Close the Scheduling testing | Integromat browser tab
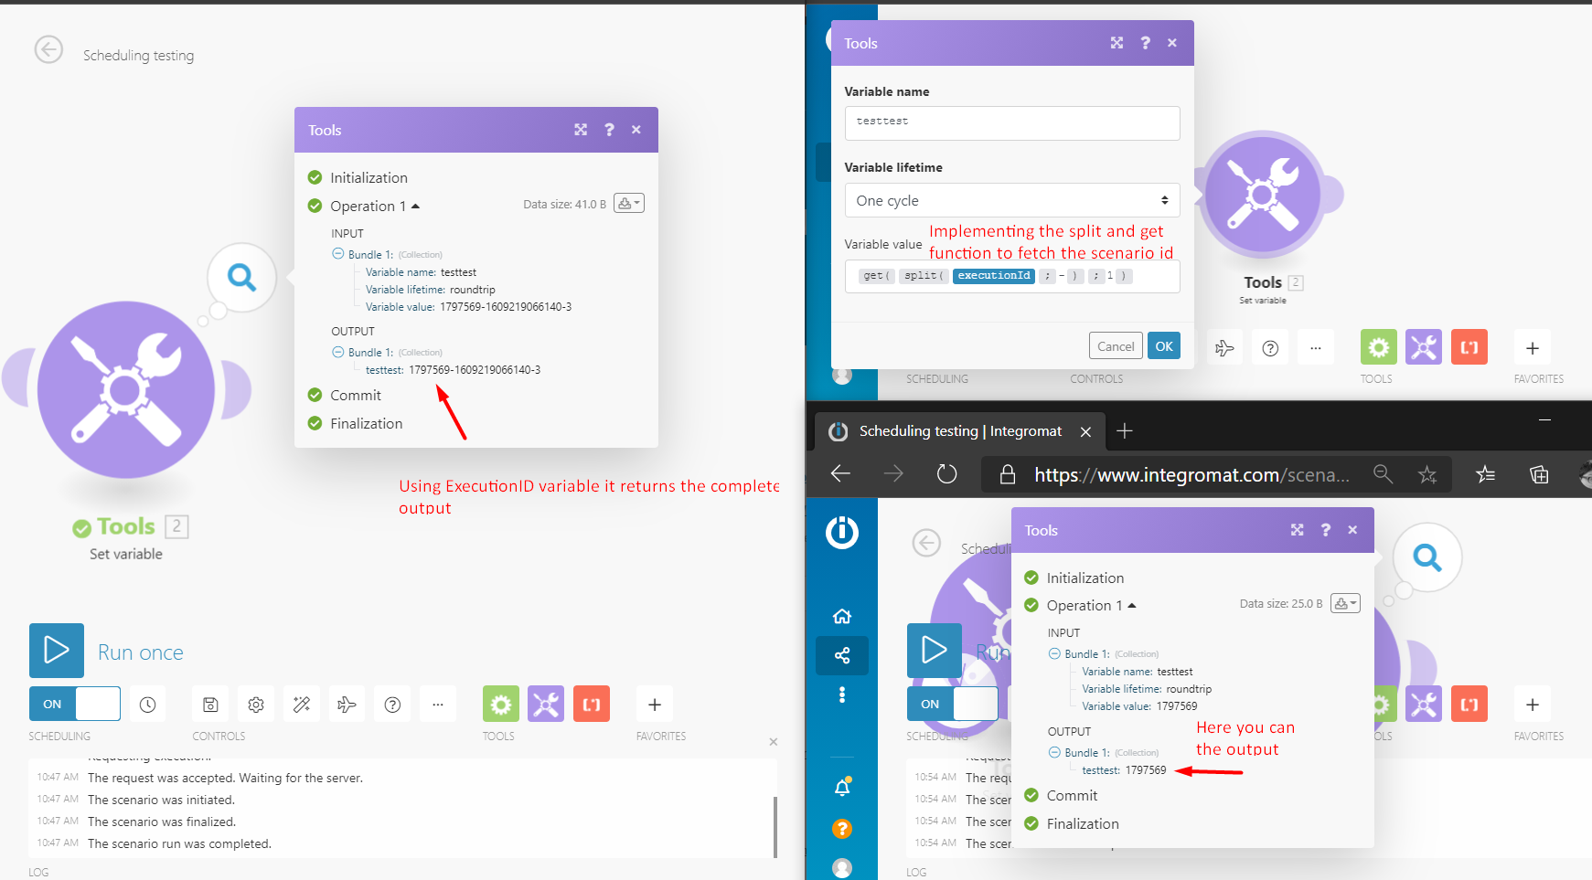This screenshot has height=880, width=1592. click(x=1085, y=431)
